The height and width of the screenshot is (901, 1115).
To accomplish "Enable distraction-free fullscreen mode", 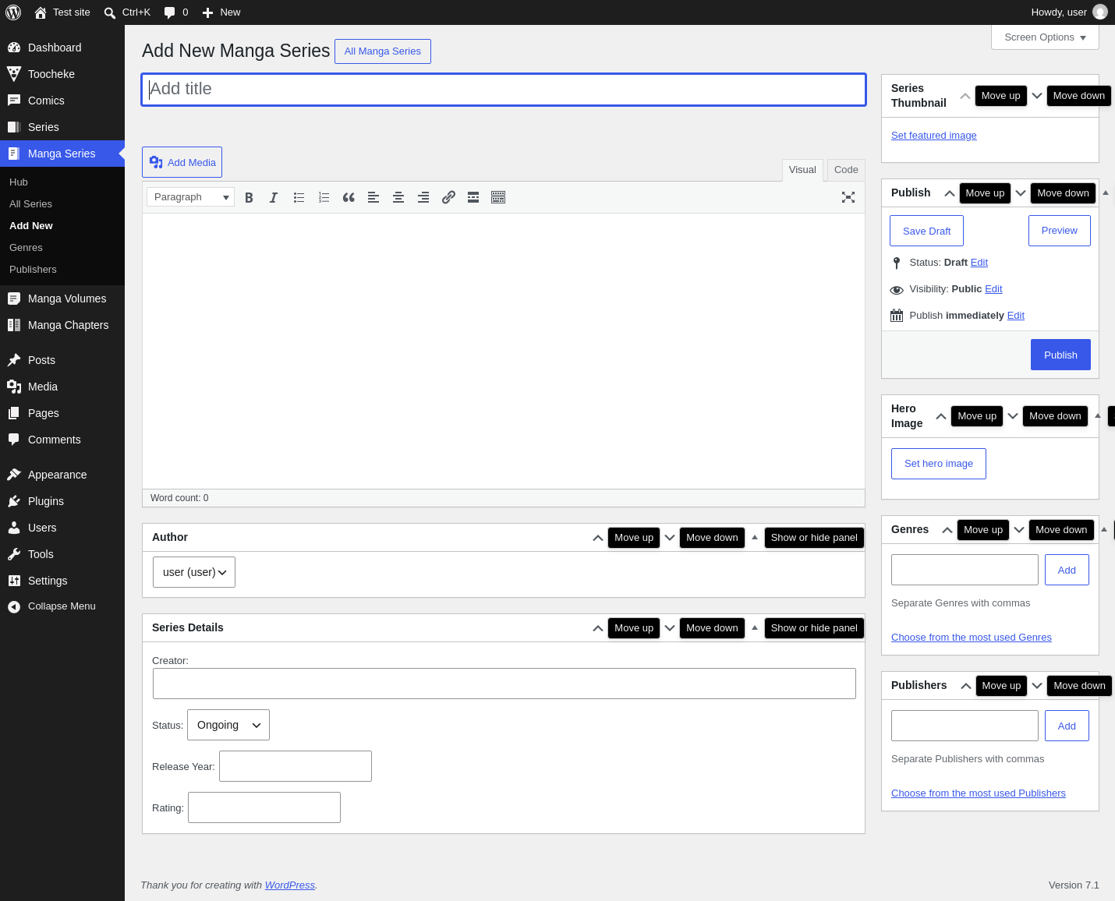I will point(848,197).
